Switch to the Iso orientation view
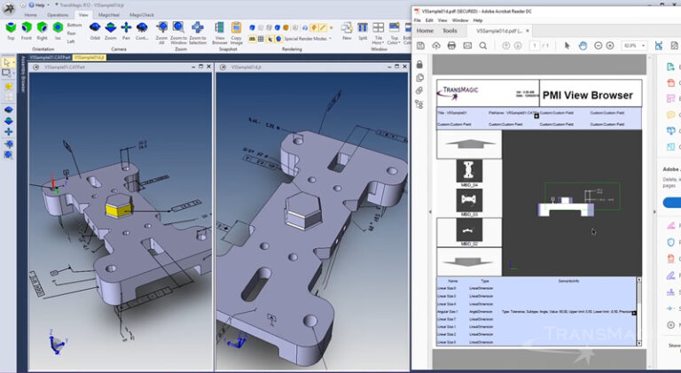Image resolution: width=681 pixels, height=373 pixels. [x=59, y=28]
